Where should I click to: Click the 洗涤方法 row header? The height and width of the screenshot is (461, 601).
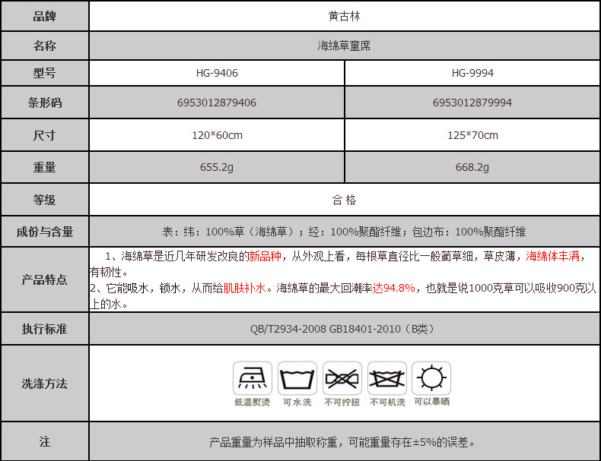[45, 384]
